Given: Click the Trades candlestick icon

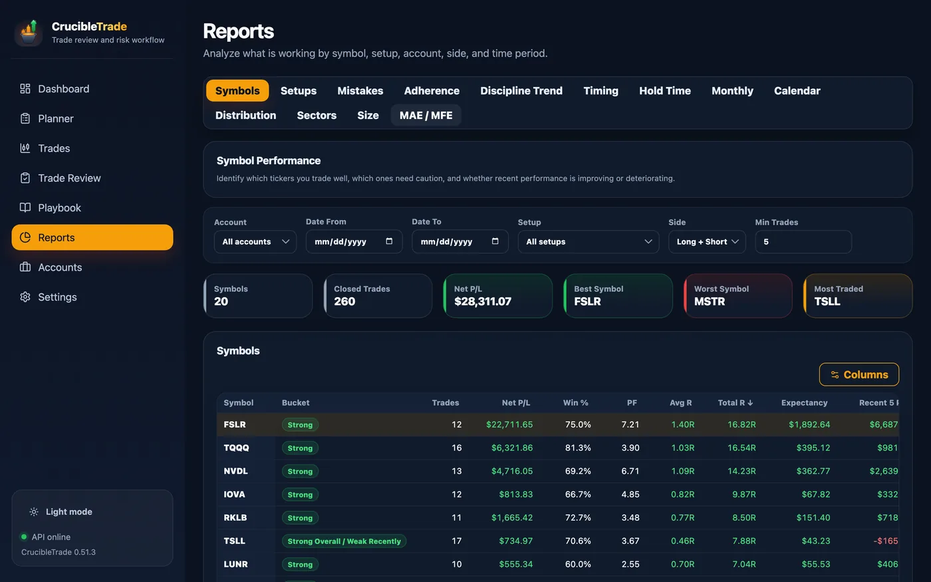Looking at the screenshot, I should pos(25,148).
